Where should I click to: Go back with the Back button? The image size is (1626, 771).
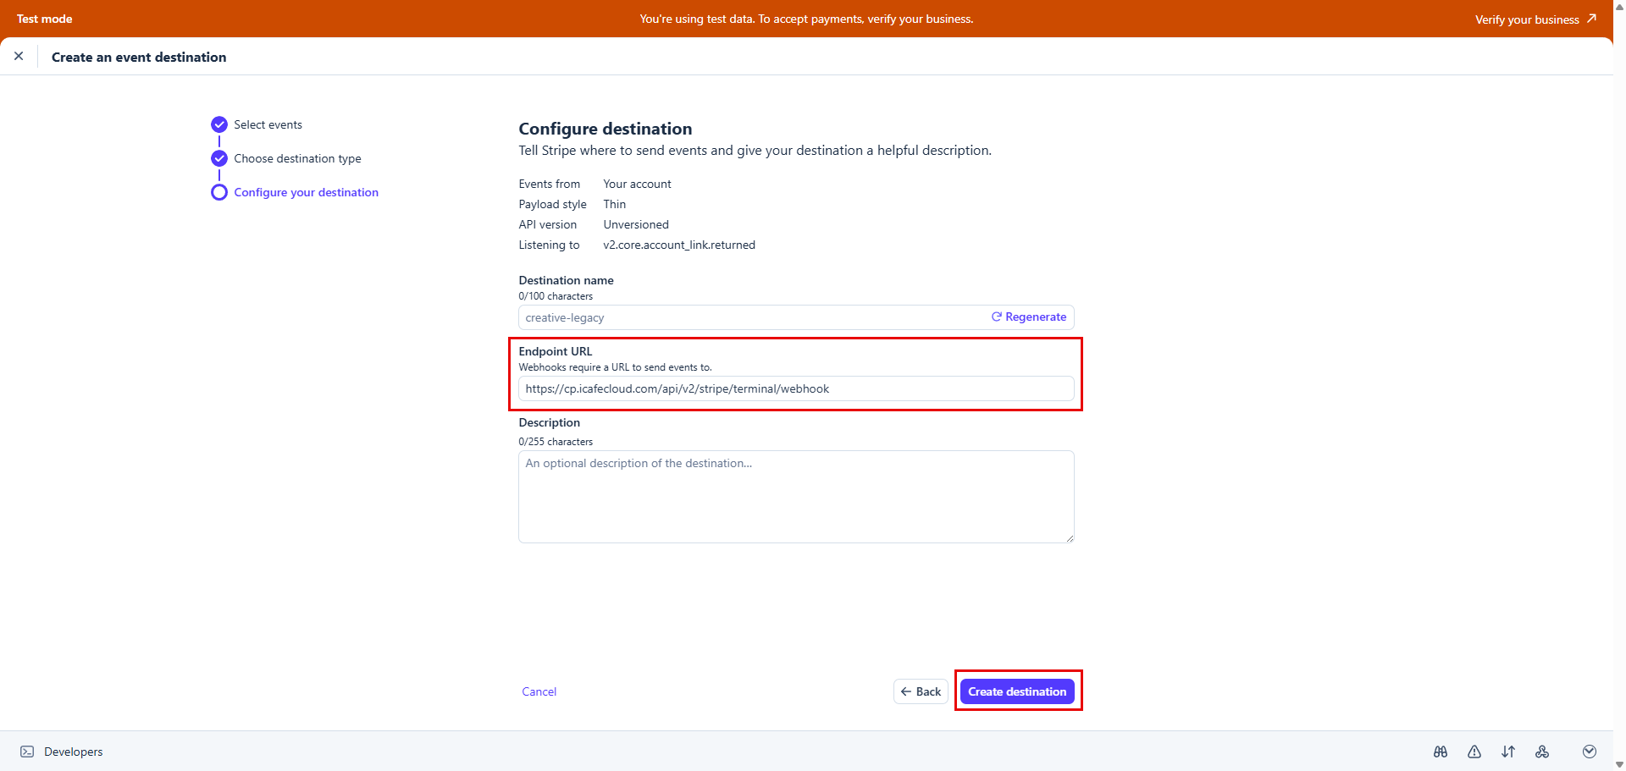pyautogui.click(x=921, y=691)
